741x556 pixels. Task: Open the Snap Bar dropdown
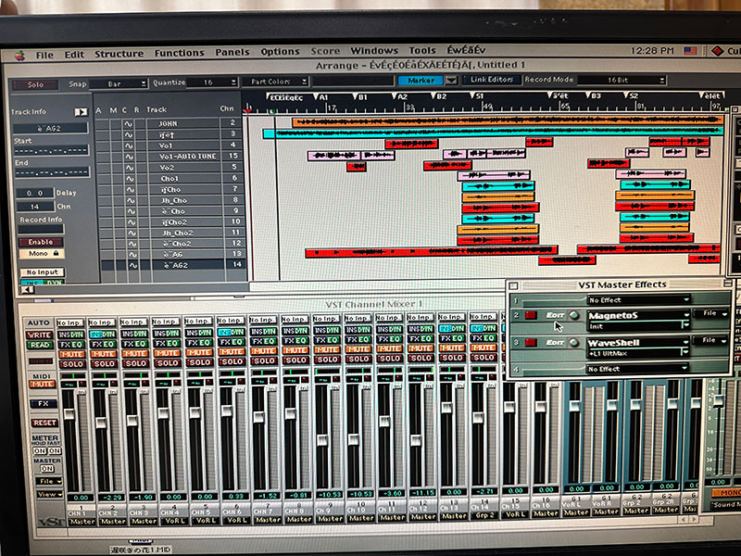coord(119,84)
